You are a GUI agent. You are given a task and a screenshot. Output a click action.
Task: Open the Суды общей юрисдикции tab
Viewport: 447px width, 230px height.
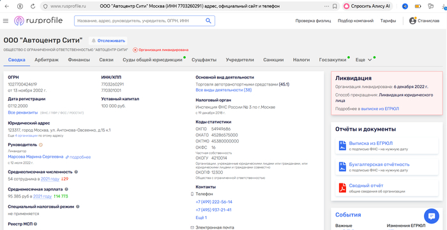(153, 59)
